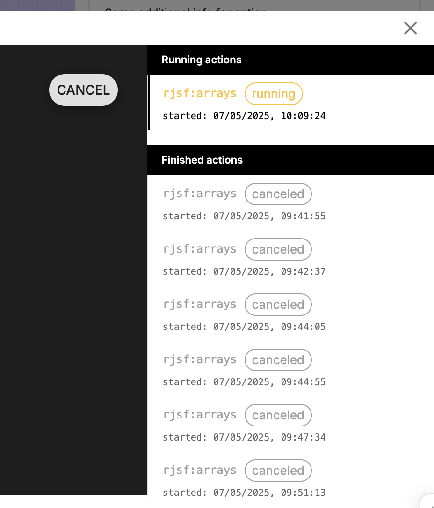The image size is (434, 508).
Task: Click the canceled pill for the 09:42:37 action
Action: click(x=278, y=249)
